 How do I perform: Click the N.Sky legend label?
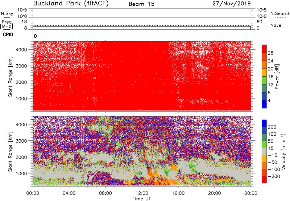[7, 13]
